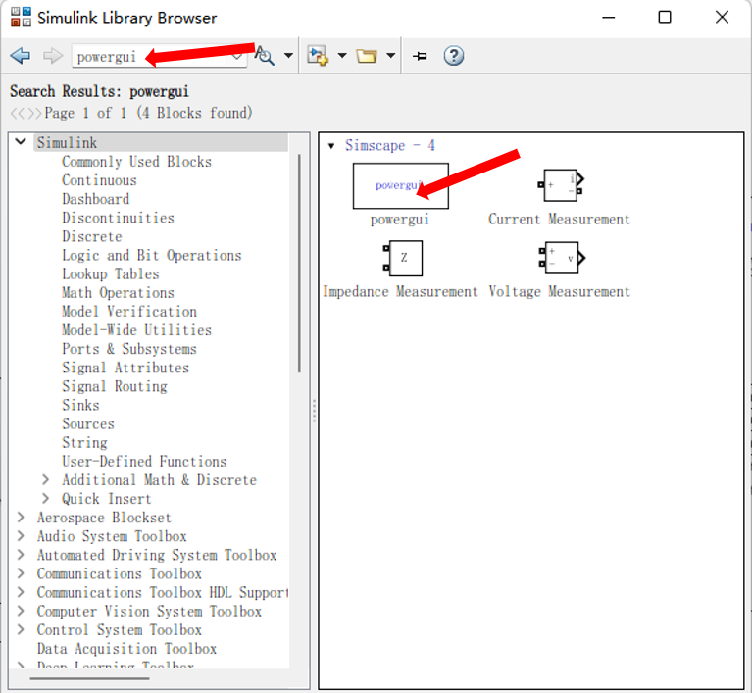The image size is (752, 693).
Task: Select the Ports & Subsystems library
Action: pos(129,349)
